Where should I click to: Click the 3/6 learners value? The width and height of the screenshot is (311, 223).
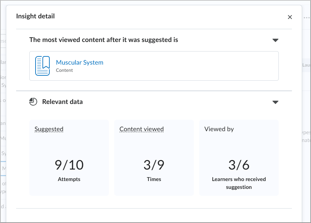[x=239, y=165]
